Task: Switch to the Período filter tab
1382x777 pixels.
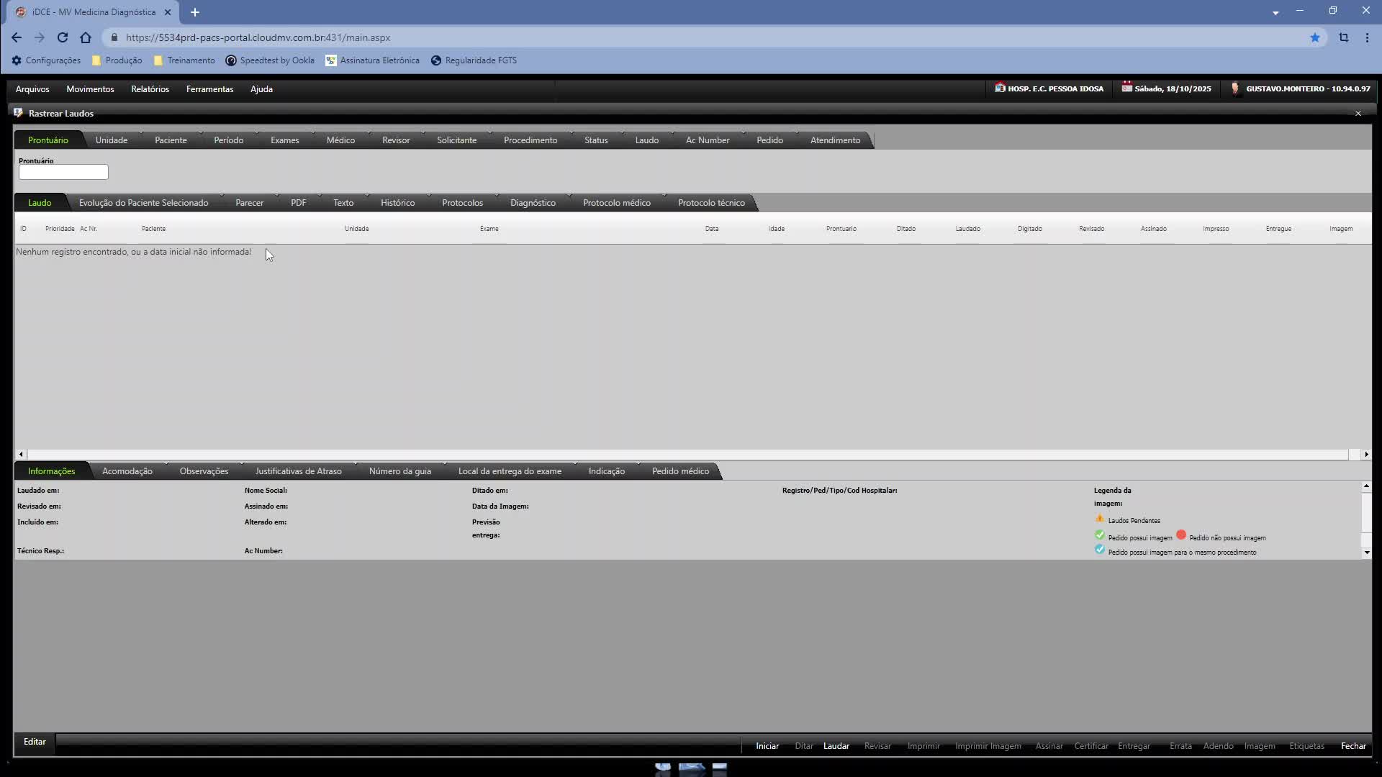Action: coord(228,140)
